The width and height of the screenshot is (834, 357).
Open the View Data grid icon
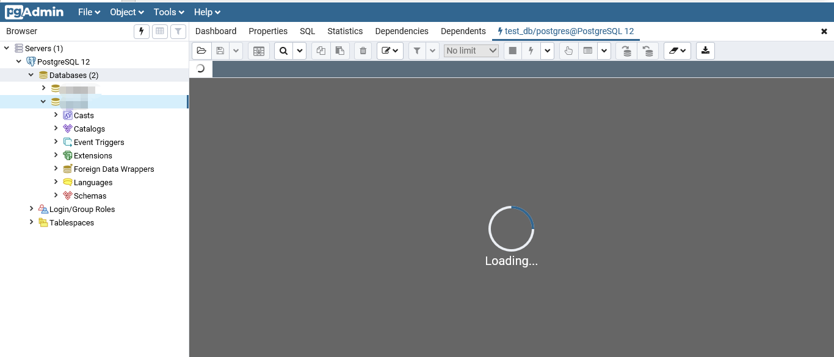[x=159, y=31]
